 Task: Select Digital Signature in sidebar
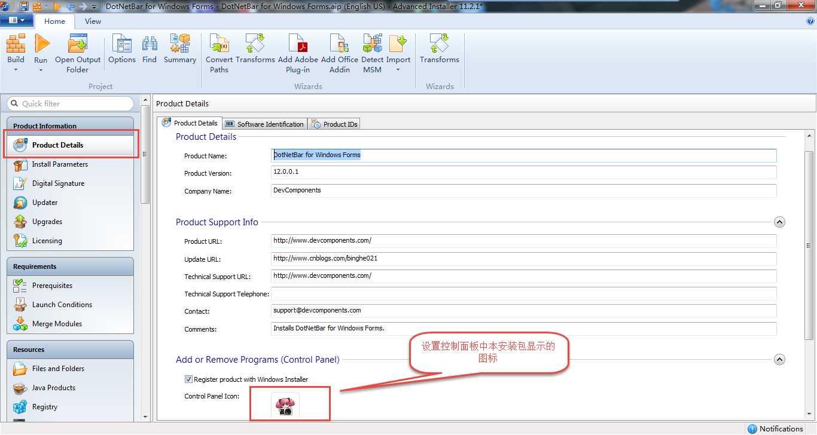[x=59, y=183]
